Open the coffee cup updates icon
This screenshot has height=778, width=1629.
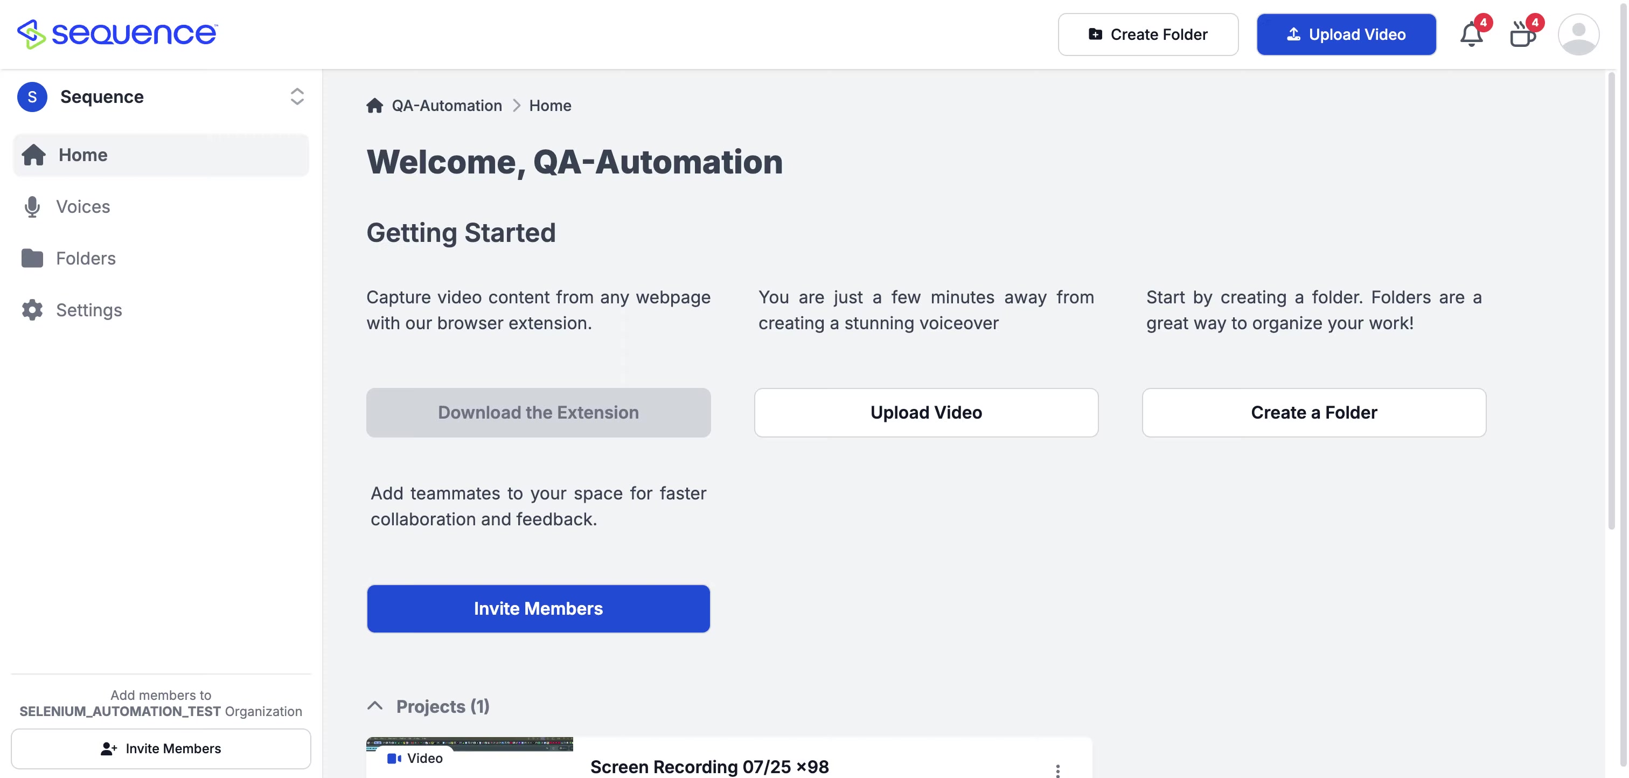pos(1522,34)
